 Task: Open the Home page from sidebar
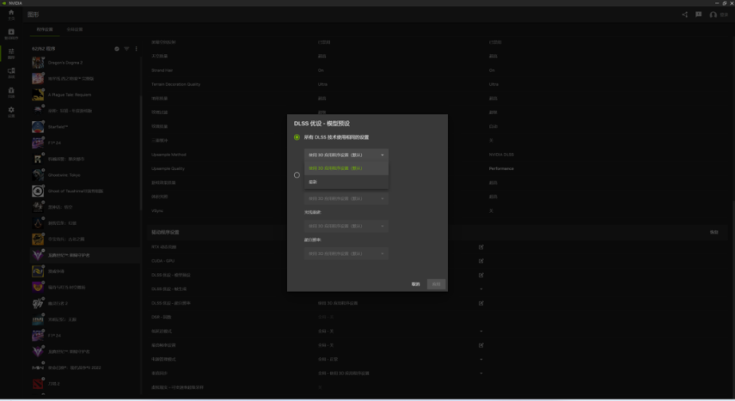[x=11, y=15]
